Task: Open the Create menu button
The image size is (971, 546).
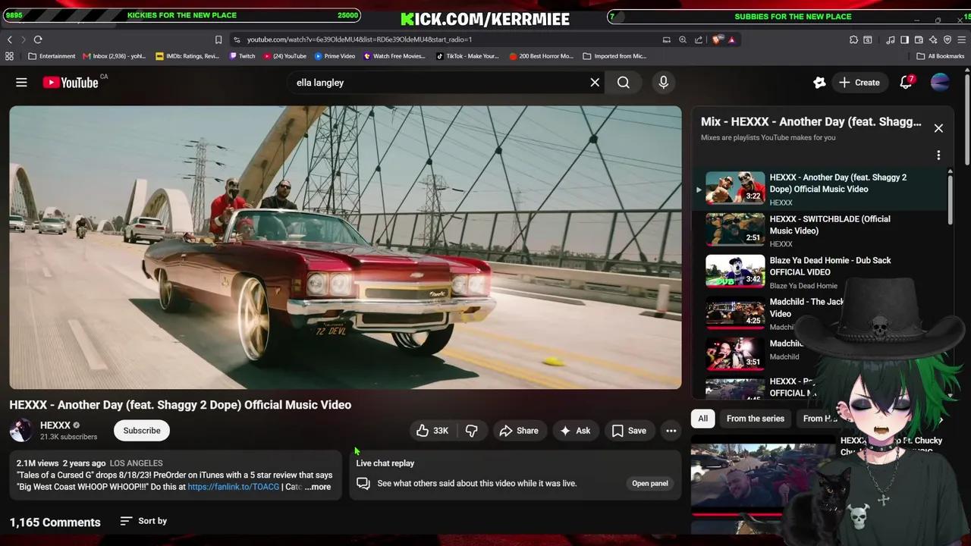Action: pyautogui.click(x=859, y=83)
